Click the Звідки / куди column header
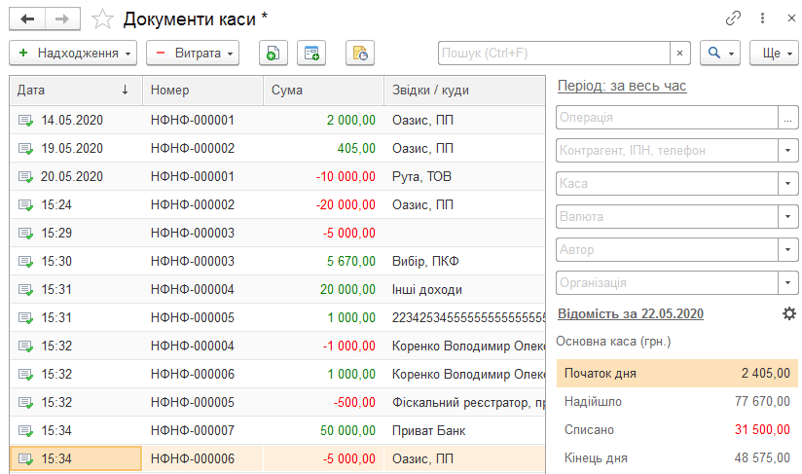This screenshot has height=474, width=802. 464,90
